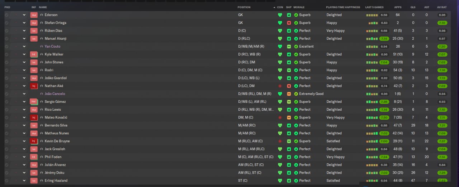
Task: Click Nathan Aké's Inj injury badge
Action: (x=34, y=86)
